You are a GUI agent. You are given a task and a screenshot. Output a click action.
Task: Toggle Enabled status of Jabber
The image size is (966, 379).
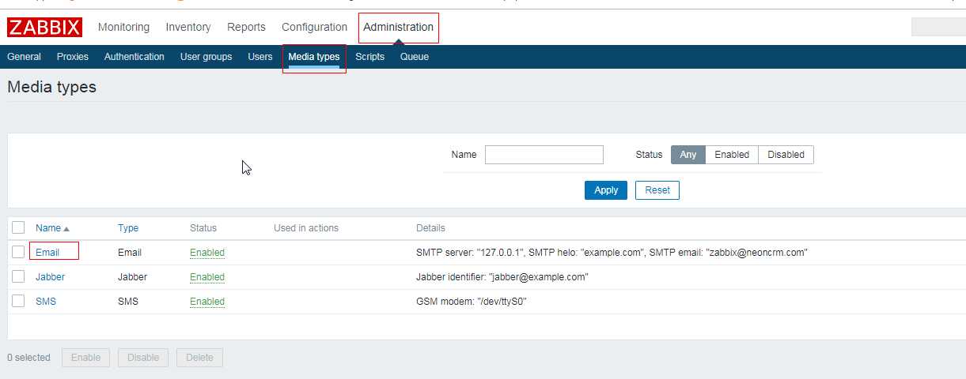coord(207,277)
